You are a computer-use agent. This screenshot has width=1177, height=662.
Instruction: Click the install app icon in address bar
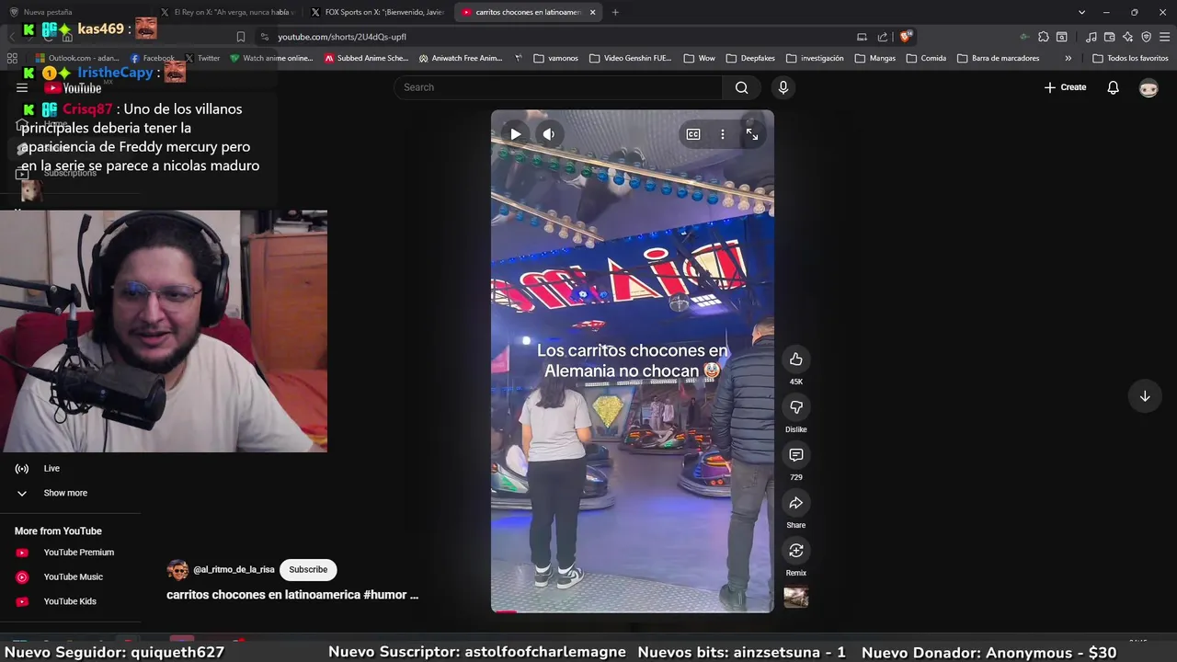862,37
